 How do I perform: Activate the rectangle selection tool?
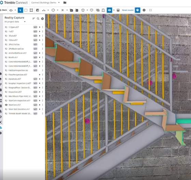tap(26, 10)
